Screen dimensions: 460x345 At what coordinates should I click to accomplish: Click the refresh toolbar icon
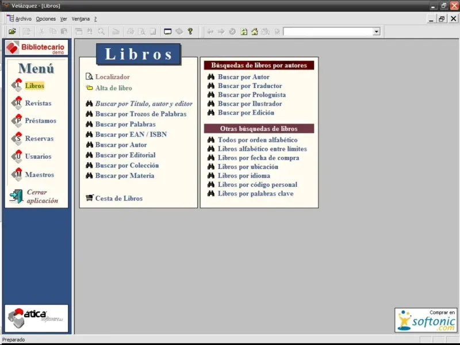244,32
